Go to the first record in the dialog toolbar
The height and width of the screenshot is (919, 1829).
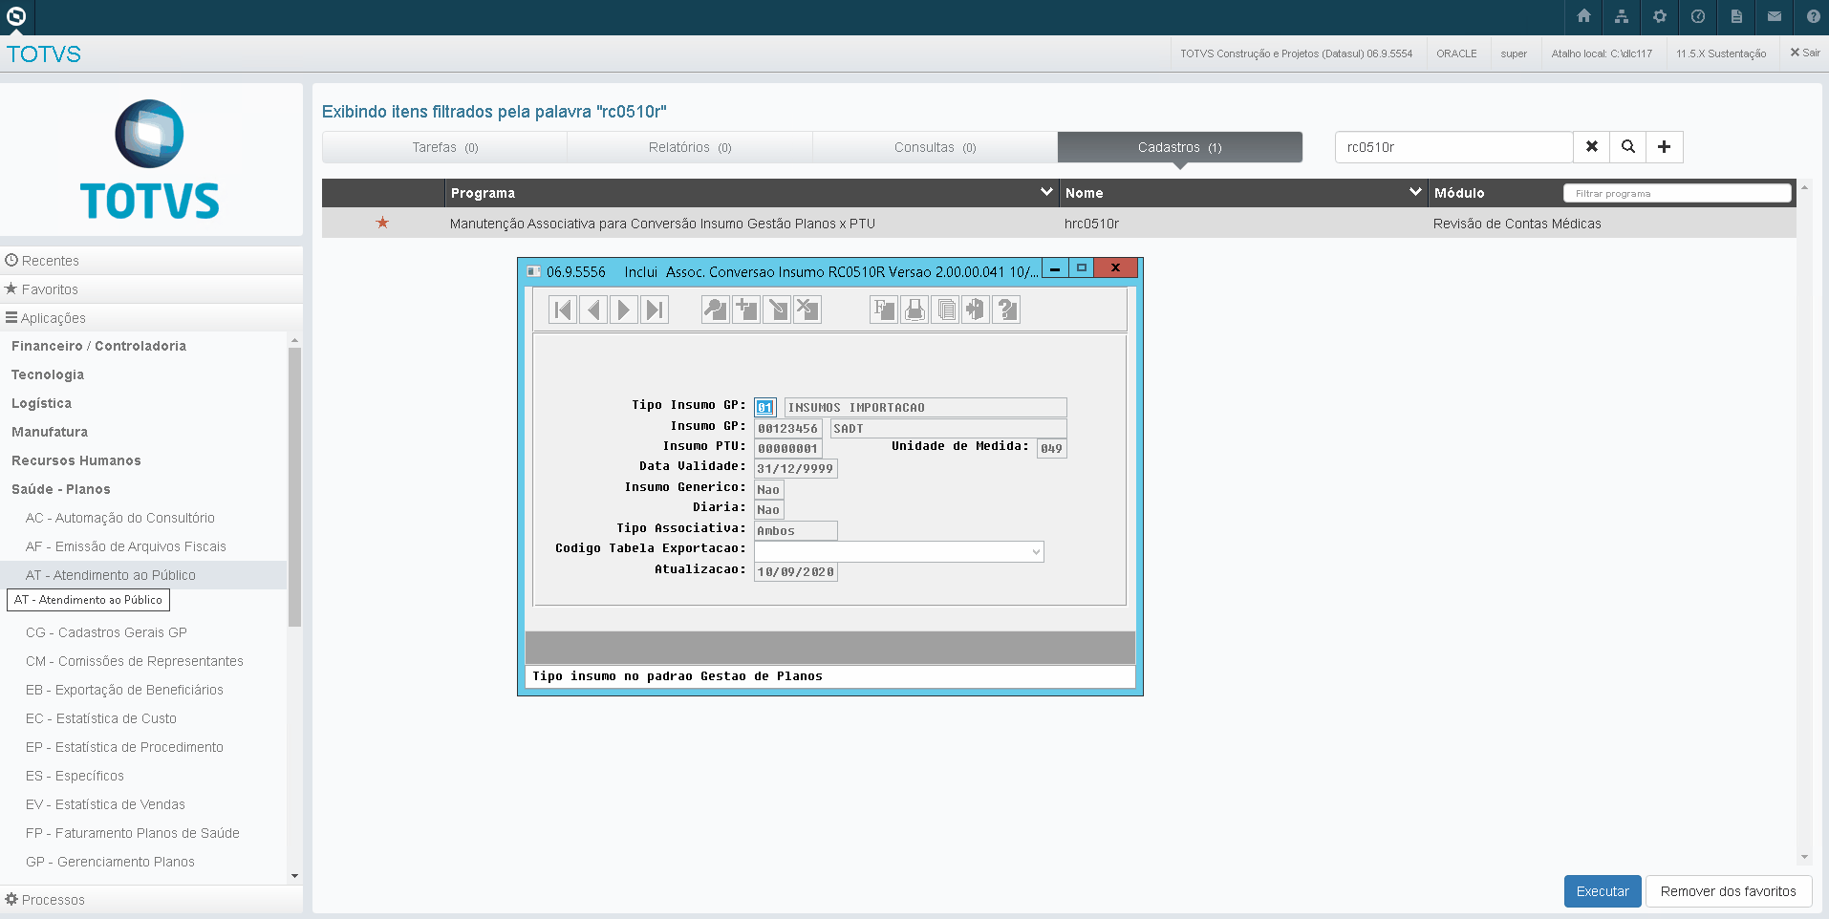pyautogui.click(x=563, y=310)
